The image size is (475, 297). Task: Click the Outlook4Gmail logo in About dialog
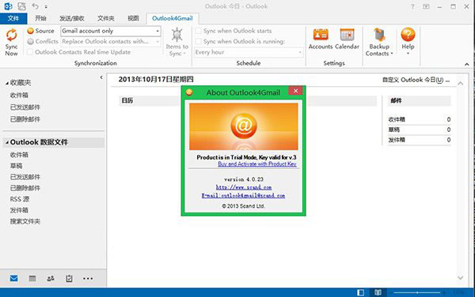[244, 126]
